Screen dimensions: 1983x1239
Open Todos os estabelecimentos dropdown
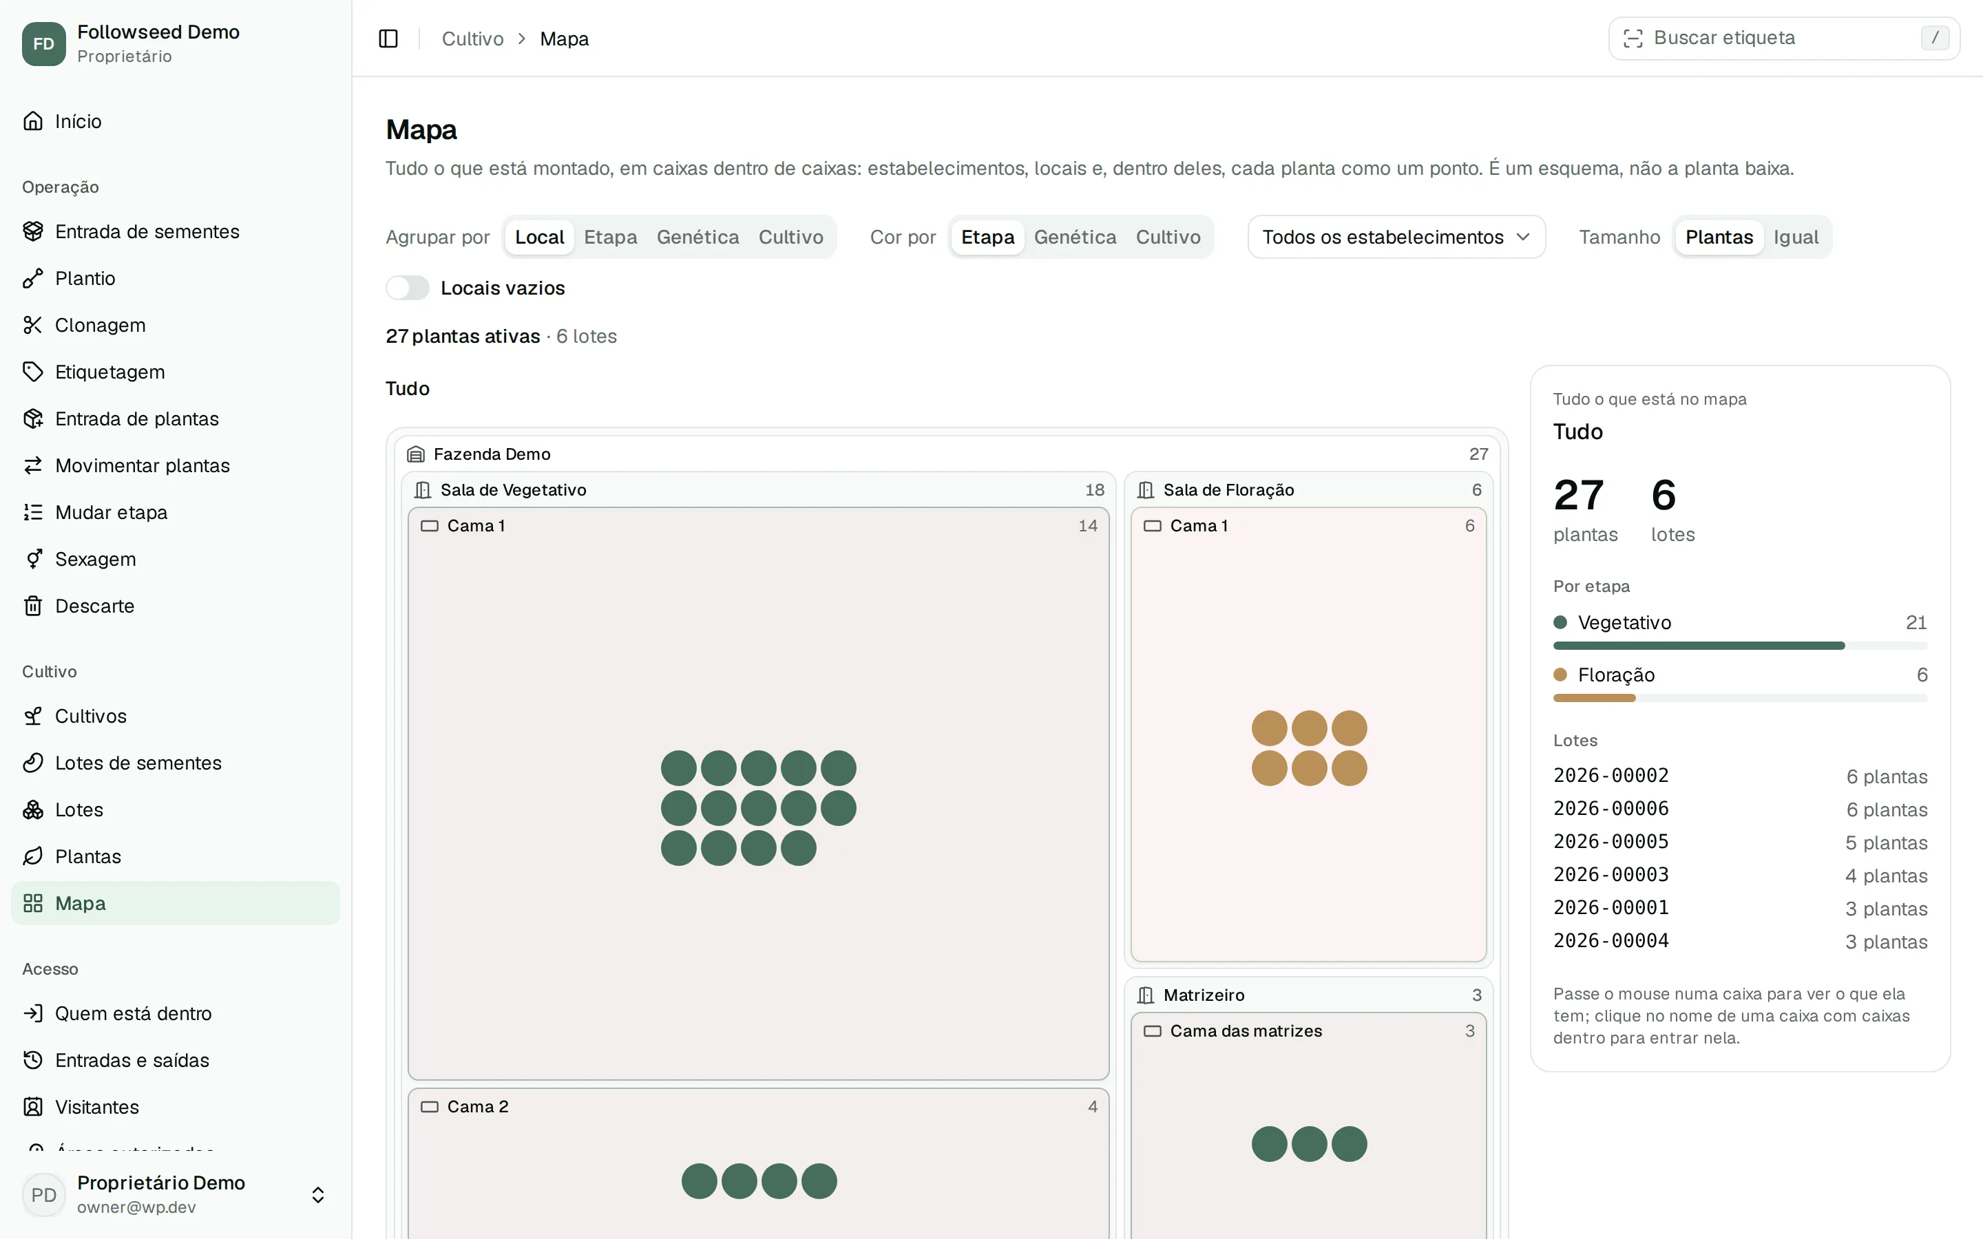tap(1396, 237)
